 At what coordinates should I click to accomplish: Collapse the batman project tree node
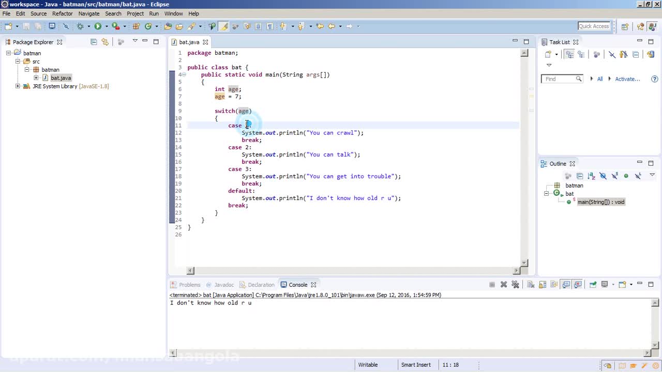(x=9, y=53)
